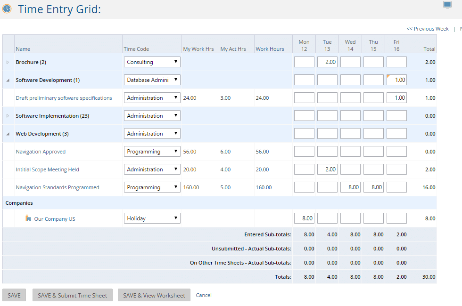Image resolution: width=462 pixels, height=306 pixels.
Task: Click the monitor icon at top right
Action: click(448, 4)
